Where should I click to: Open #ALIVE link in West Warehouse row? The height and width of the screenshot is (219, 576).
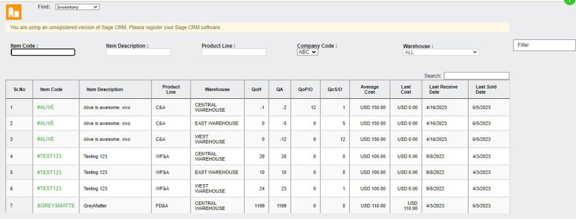coord(46,139)
